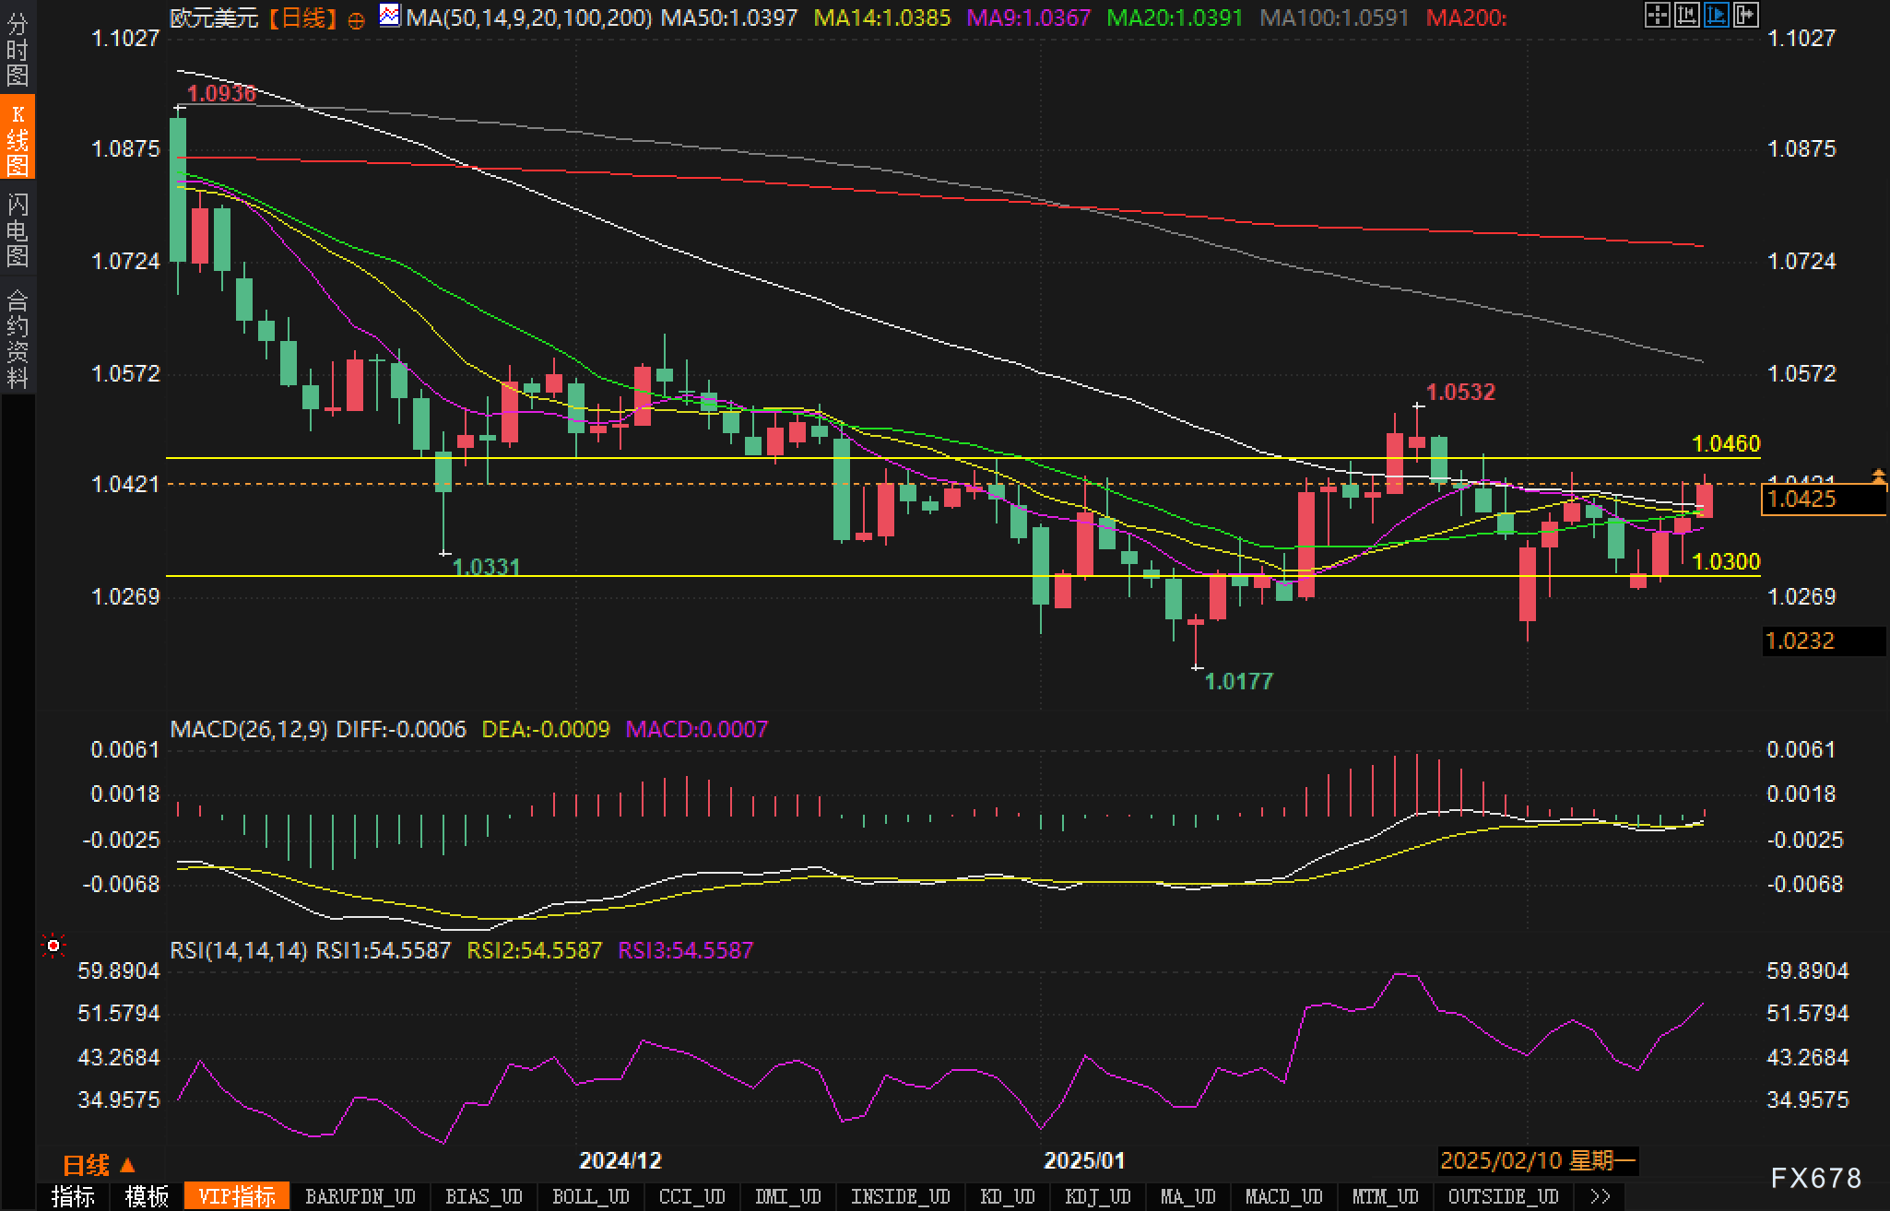Image resolution: width=1890 pixels, height=1211 pixels.
Task: Select the VIP指标 tab
Action: (x=237, y=1196)
